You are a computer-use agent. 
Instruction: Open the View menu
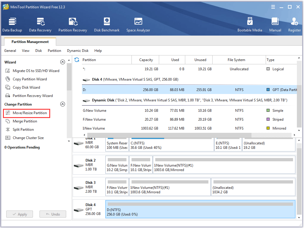click(26, 51)
